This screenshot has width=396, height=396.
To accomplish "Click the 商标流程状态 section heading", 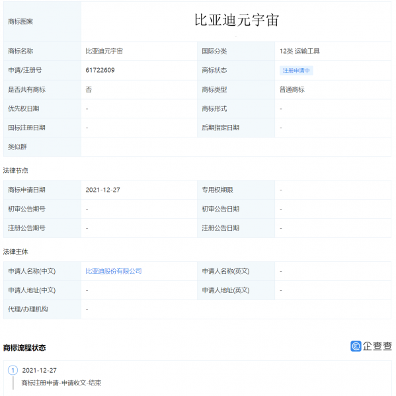I will [24, 348].
